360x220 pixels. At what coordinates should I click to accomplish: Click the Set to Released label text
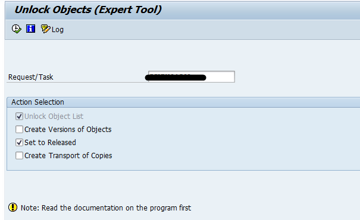(x=50, y=143)
